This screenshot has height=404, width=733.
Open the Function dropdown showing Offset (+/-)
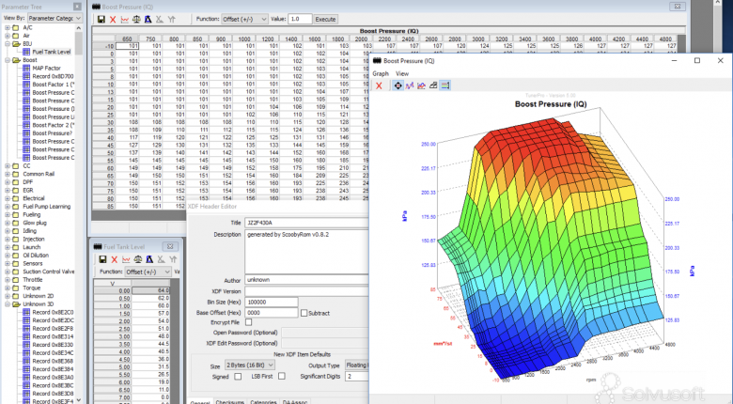pyautogui.click(x=244, y=19)
